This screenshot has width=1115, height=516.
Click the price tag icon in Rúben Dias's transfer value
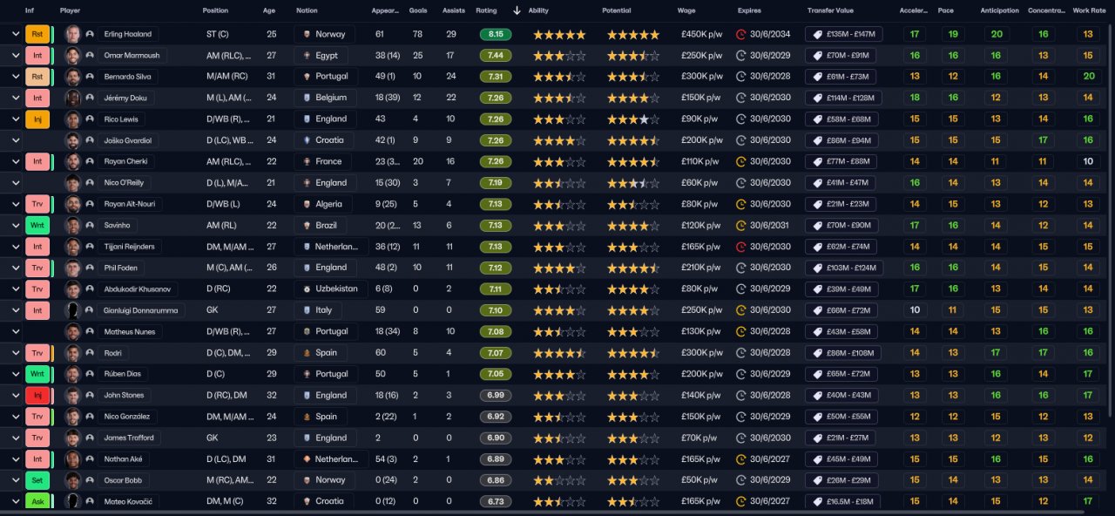818,374
